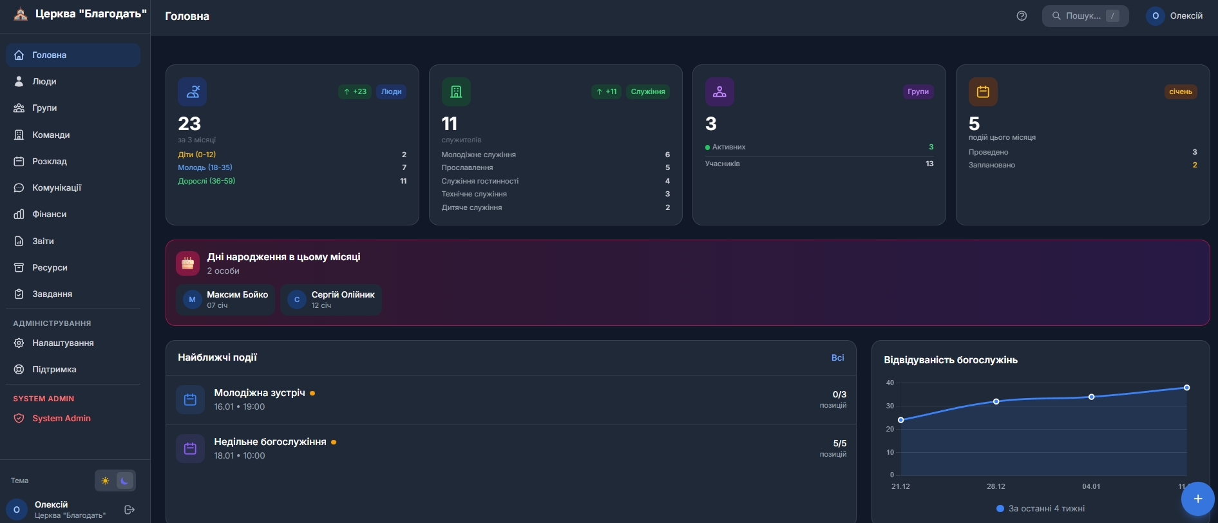Click the Пошук search field
This screenshot has height=523, width=1218.
1085,16
